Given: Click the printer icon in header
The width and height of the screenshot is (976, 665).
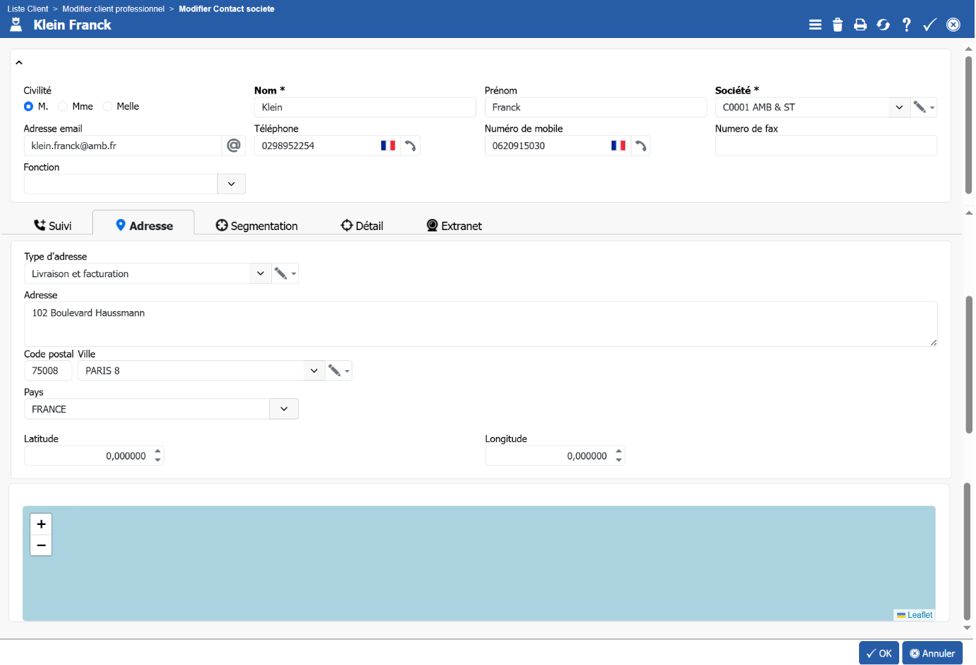Looking at the screenshot, I should click(x=860, y=25).
